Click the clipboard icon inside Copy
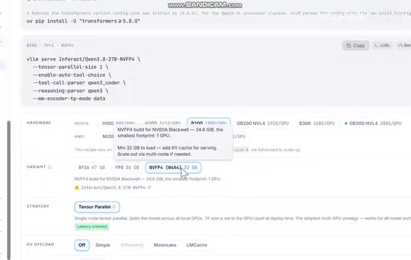 coord(349,45)
